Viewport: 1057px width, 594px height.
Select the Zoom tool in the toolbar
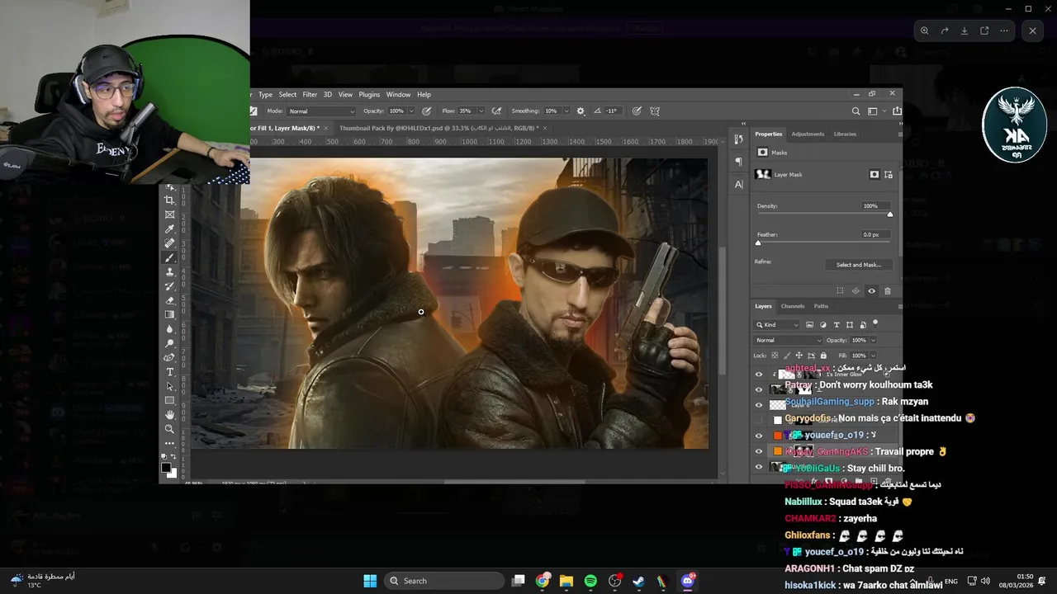click(170, 429)
